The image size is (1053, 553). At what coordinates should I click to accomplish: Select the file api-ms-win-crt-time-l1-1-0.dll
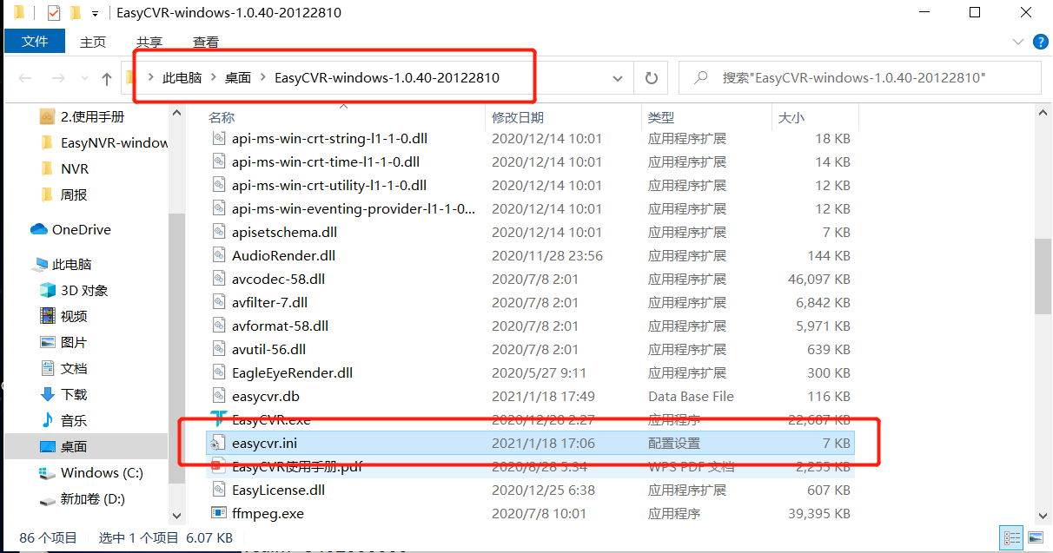326,161
